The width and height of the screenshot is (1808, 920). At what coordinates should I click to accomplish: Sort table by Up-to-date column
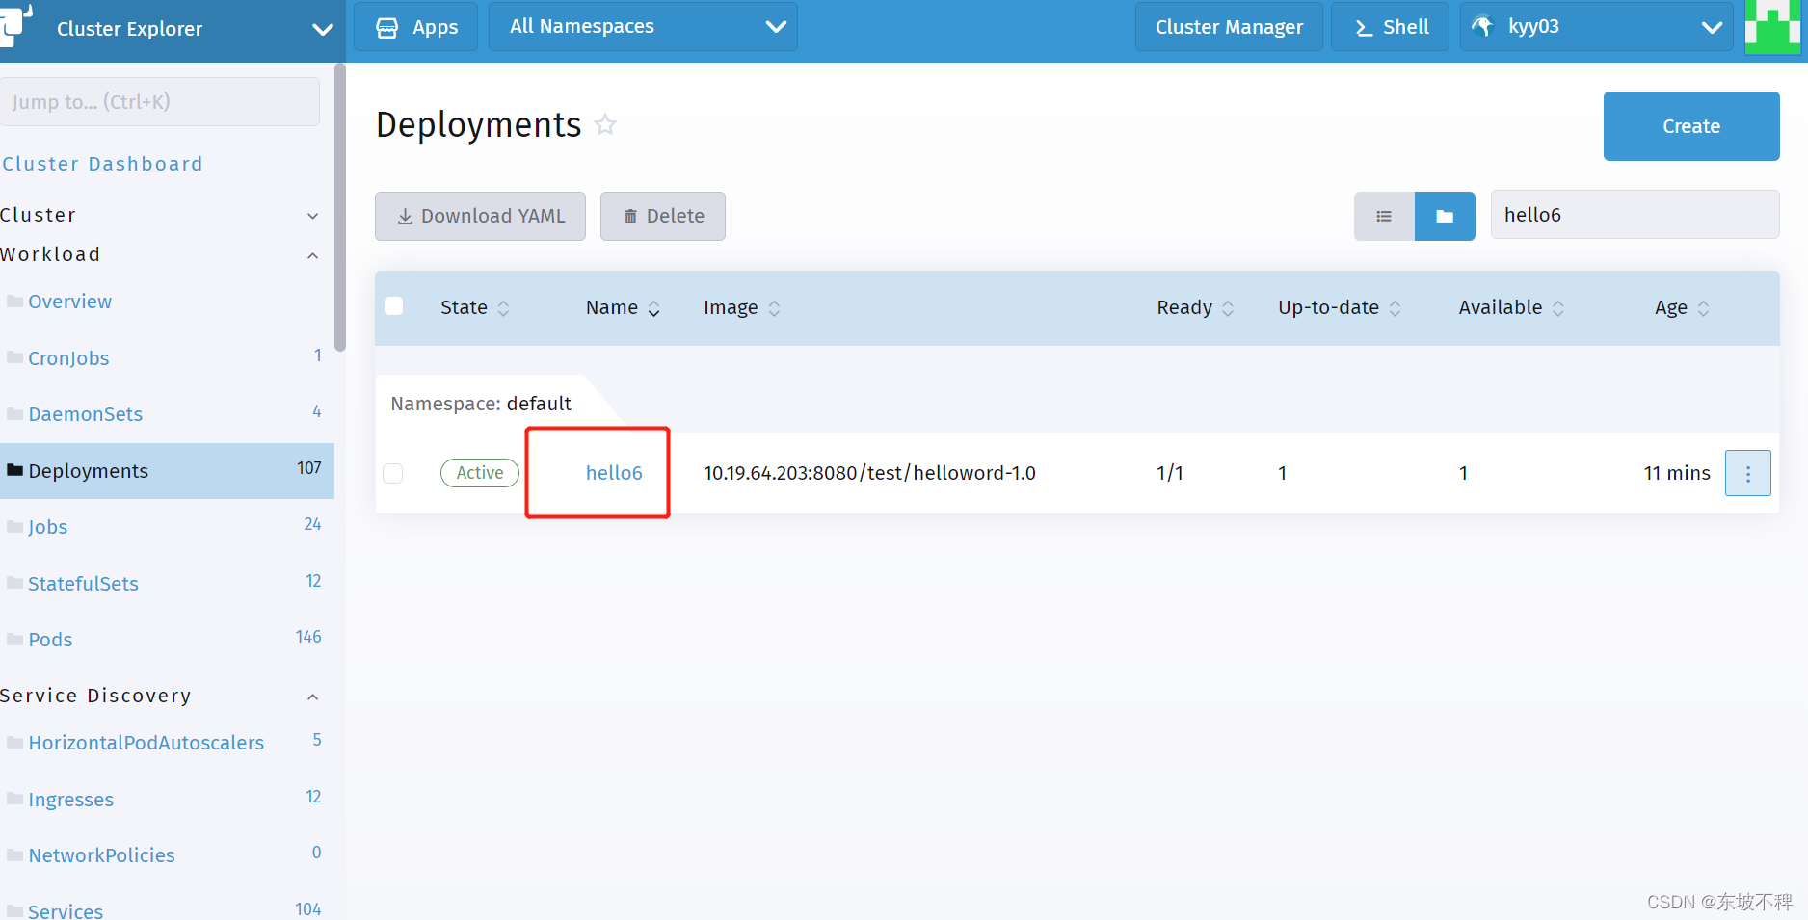coord(1340,307)
